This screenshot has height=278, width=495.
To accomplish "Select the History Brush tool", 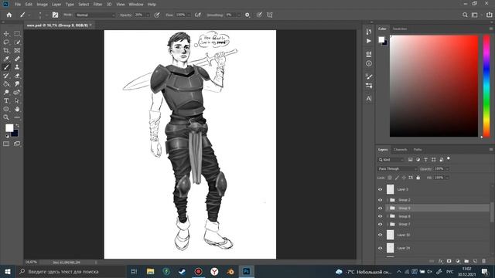I will click(x=6, y=76).
